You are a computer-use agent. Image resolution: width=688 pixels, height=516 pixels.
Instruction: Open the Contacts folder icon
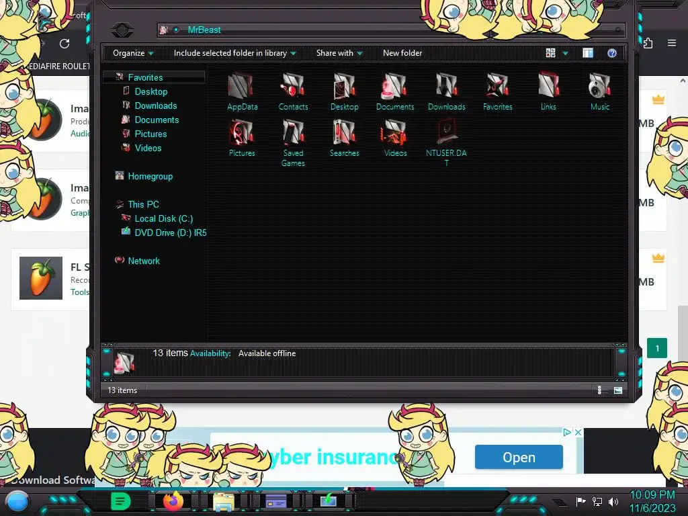click(x=293, y=91)
